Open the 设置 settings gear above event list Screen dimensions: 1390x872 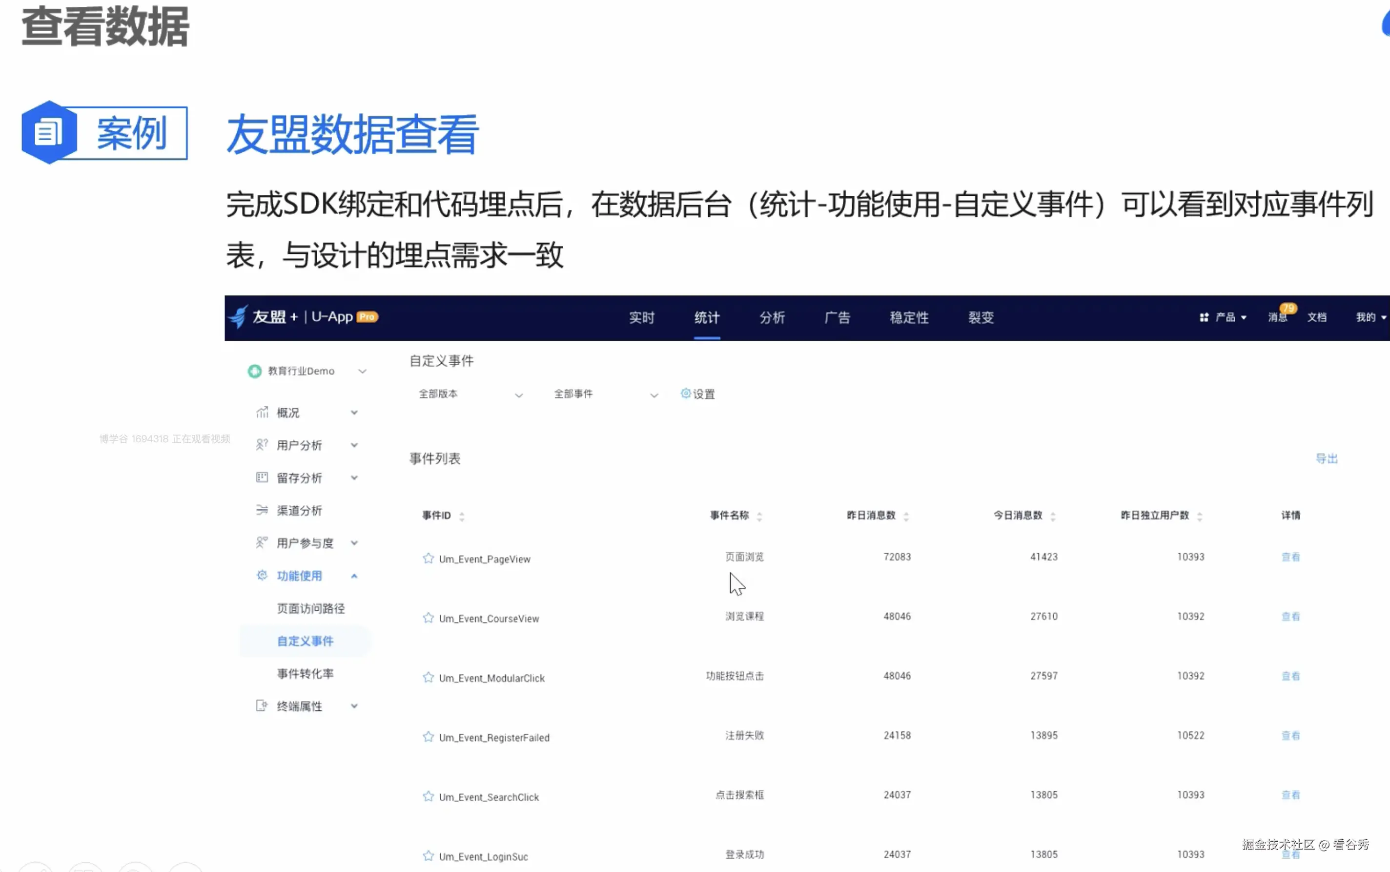[686, 394]
